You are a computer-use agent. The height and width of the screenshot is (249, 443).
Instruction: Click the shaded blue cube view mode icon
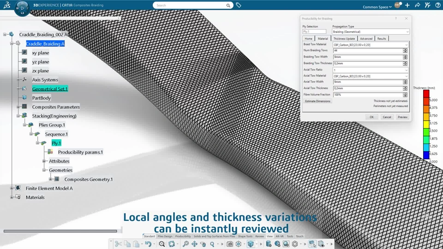click(251, 243)
